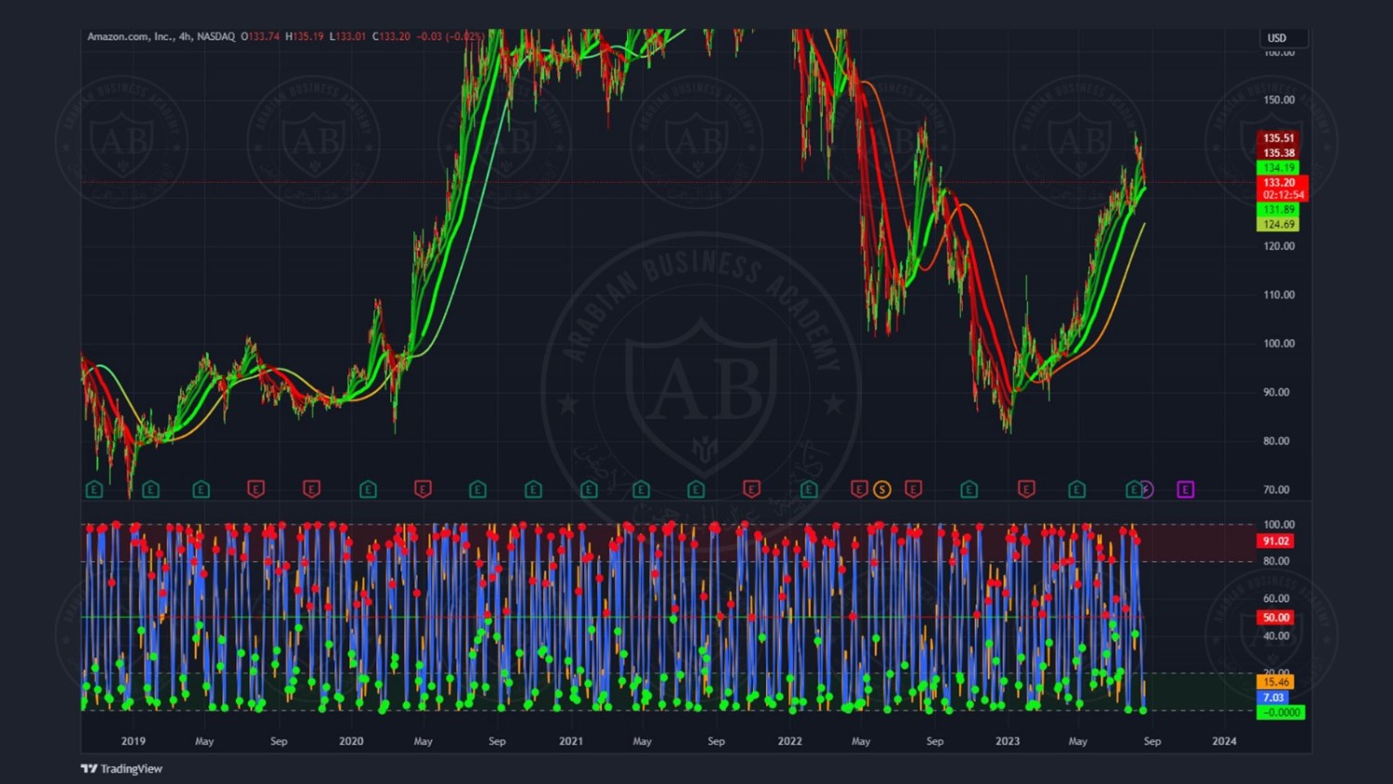This screenshot has height=784, width=1393.
Task: Click the magenta upcoming earnings E marker
Action: coord(1186,490)
